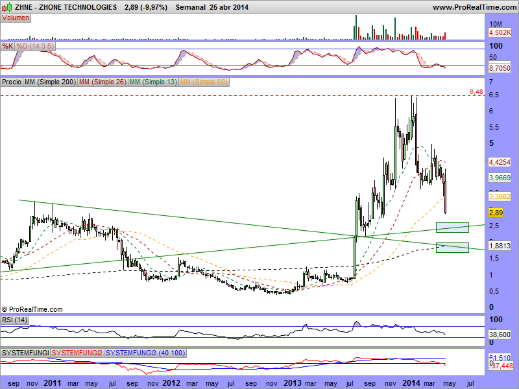The height and width of the screenshot is (389, 519).
Task: Click the MM (Simple 26) moving average label
Action: (103, 82)
